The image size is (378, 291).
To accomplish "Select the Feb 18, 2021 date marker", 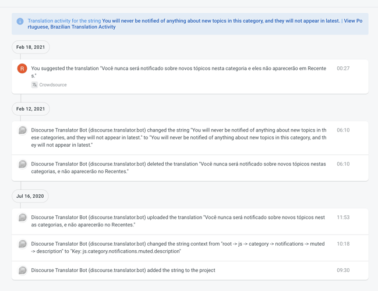I will pyautogui.click(x=31, y=47).
